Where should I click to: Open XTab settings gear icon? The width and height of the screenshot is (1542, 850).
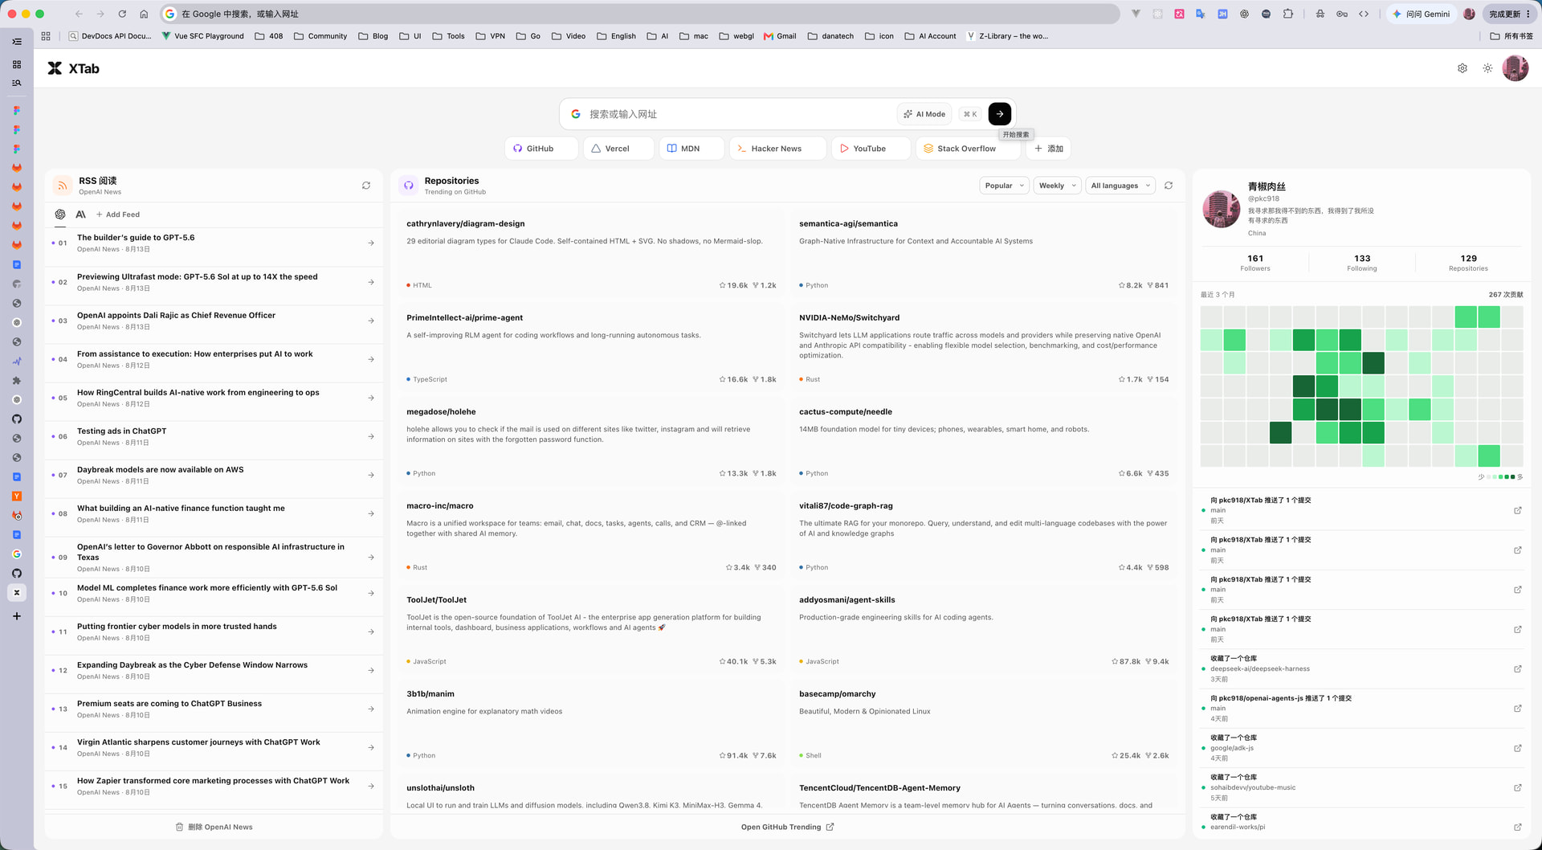click(1462, 68)
